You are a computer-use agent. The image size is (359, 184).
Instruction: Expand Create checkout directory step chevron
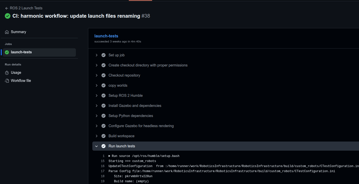96,65
